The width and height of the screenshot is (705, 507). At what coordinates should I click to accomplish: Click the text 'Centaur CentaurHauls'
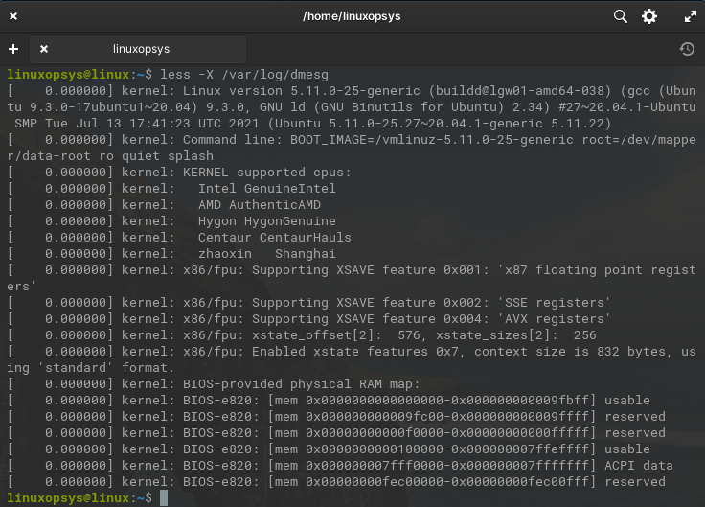pyautogui.click(x=275, y=237)
